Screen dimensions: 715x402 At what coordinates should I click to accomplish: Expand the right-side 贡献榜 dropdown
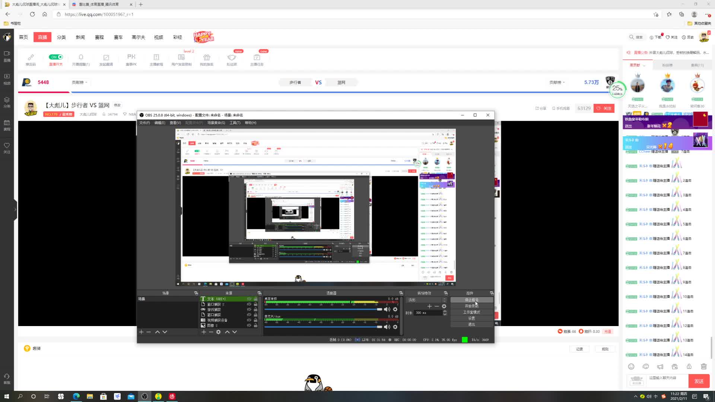pos(557,82)
